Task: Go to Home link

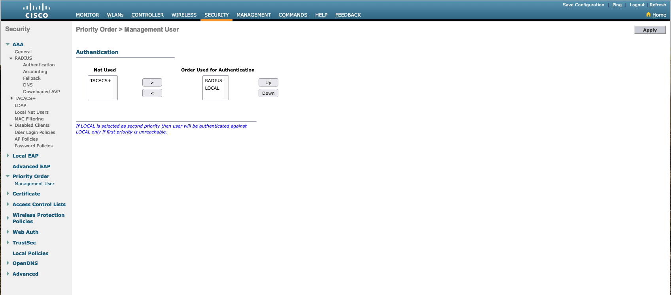Action: (x=659, y=15)
